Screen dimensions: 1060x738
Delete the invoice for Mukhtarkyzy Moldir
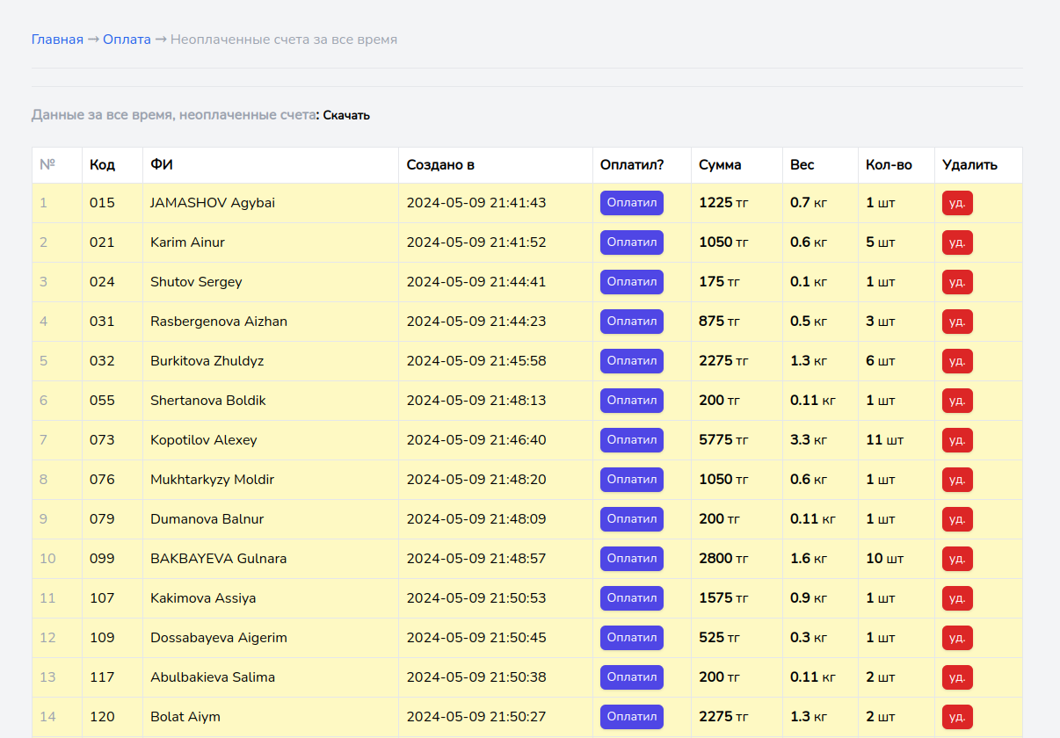tap(957, 480)
